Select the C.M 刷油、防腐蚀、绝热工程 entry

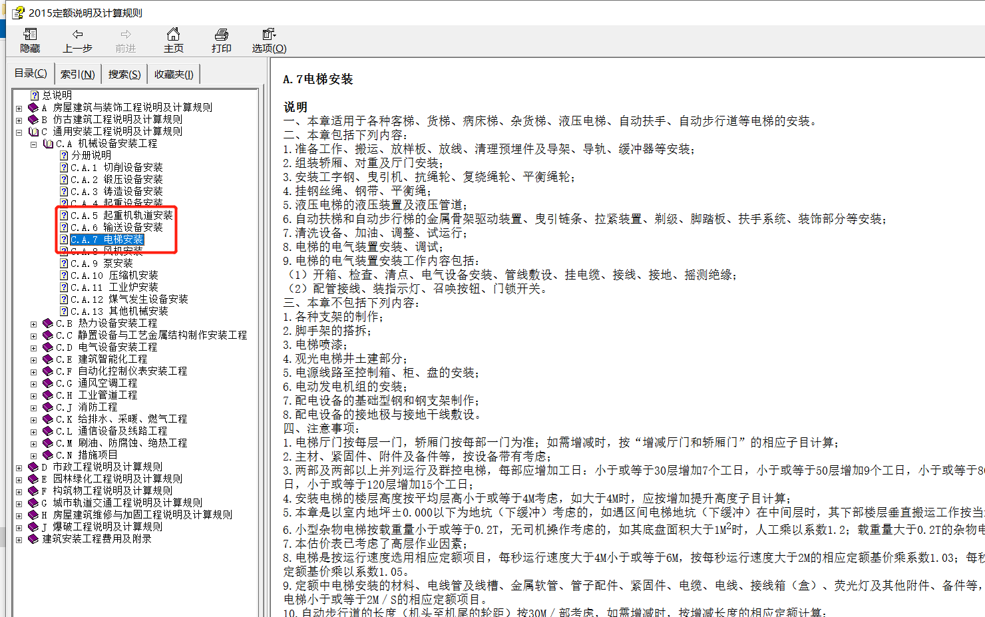pos(121,443)
